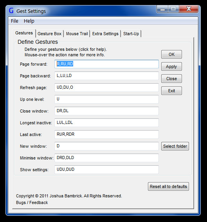Click the 'Page backward:' label
Viewport: 207px width, 222px height.
tap(35, 76)
